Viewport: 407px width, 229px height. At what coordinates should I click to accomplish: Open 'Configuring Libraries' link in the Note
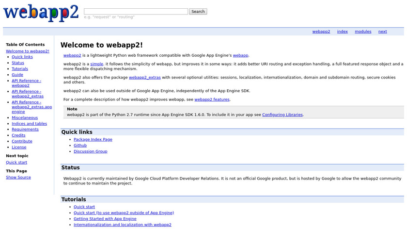pos(282,114)
